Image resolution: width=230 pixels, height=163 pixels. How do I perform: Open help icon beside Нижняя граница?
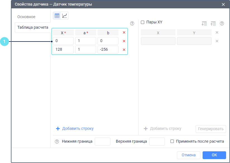[x=57, y=142]
